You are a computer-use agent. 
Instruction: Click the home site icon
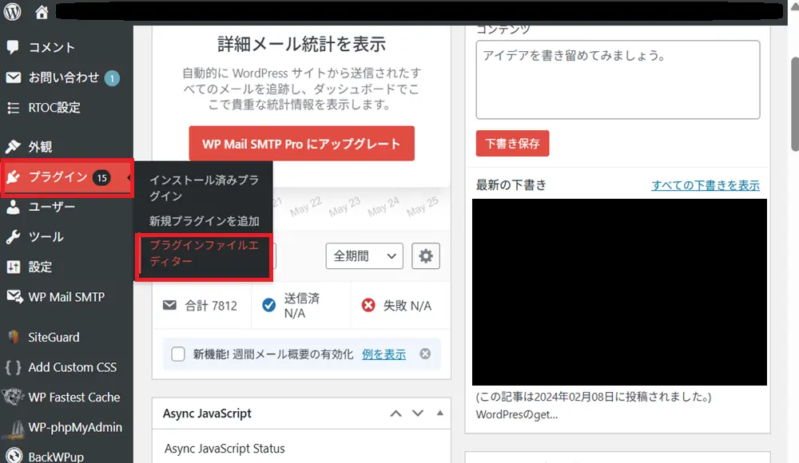(42, 12)
